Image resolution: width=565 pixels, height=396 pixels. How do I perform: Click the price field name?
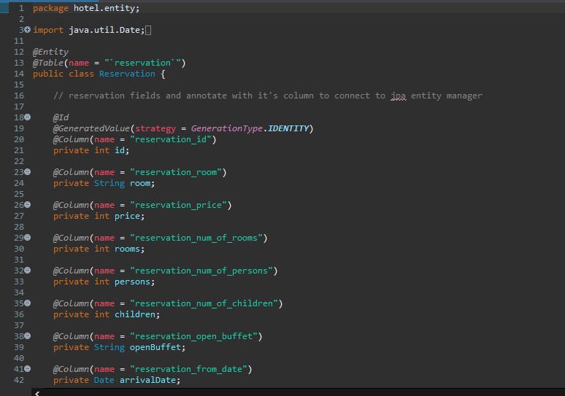pyautogui.click(x=127, y=216)
